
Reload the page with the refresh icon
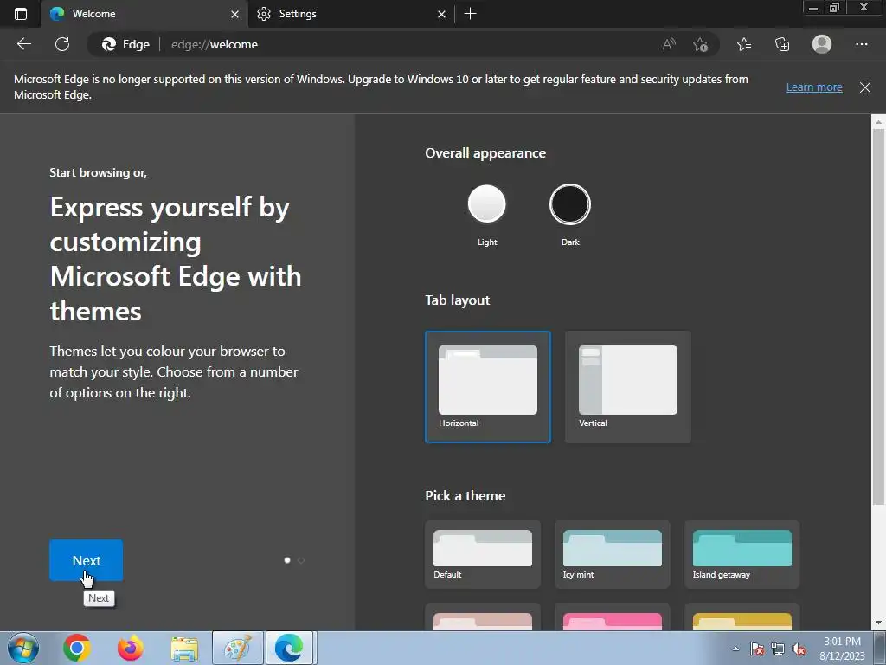tap(62, 44)
